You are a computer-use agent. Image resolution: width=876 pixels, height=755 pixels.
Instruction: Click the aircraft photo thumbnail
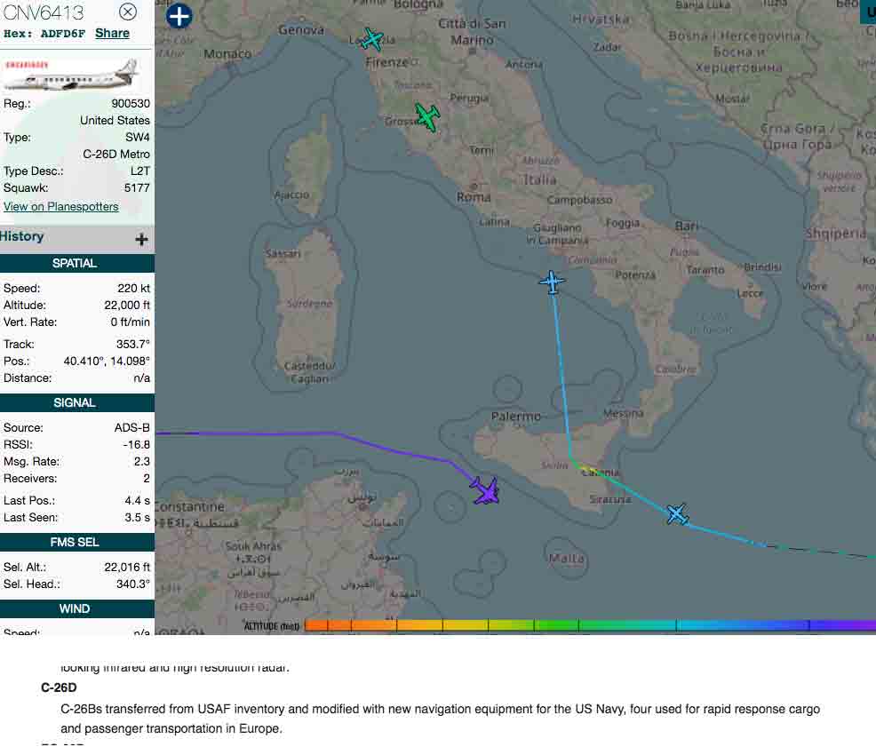[x=71, y=74]
